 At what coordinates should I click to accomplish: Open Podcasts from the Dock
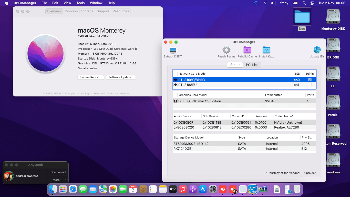point(193,189)
